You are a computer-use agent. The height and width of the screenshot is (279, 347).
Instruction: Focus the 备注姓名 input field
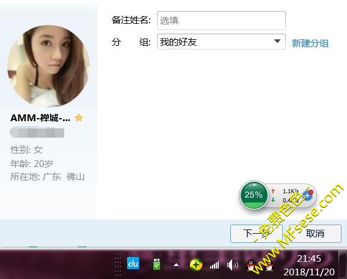point(221,20)
